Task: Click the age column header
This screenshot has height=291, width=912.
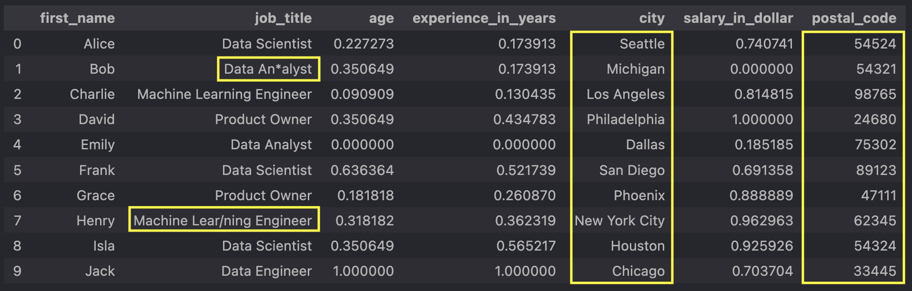Action: click(381, 18)
